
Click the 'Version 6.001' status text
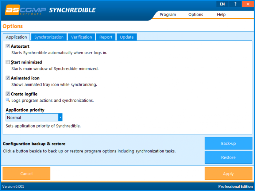13,186
